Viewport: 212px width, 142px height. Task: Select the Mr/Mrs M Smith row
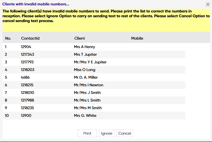click(x=94, y=108)
